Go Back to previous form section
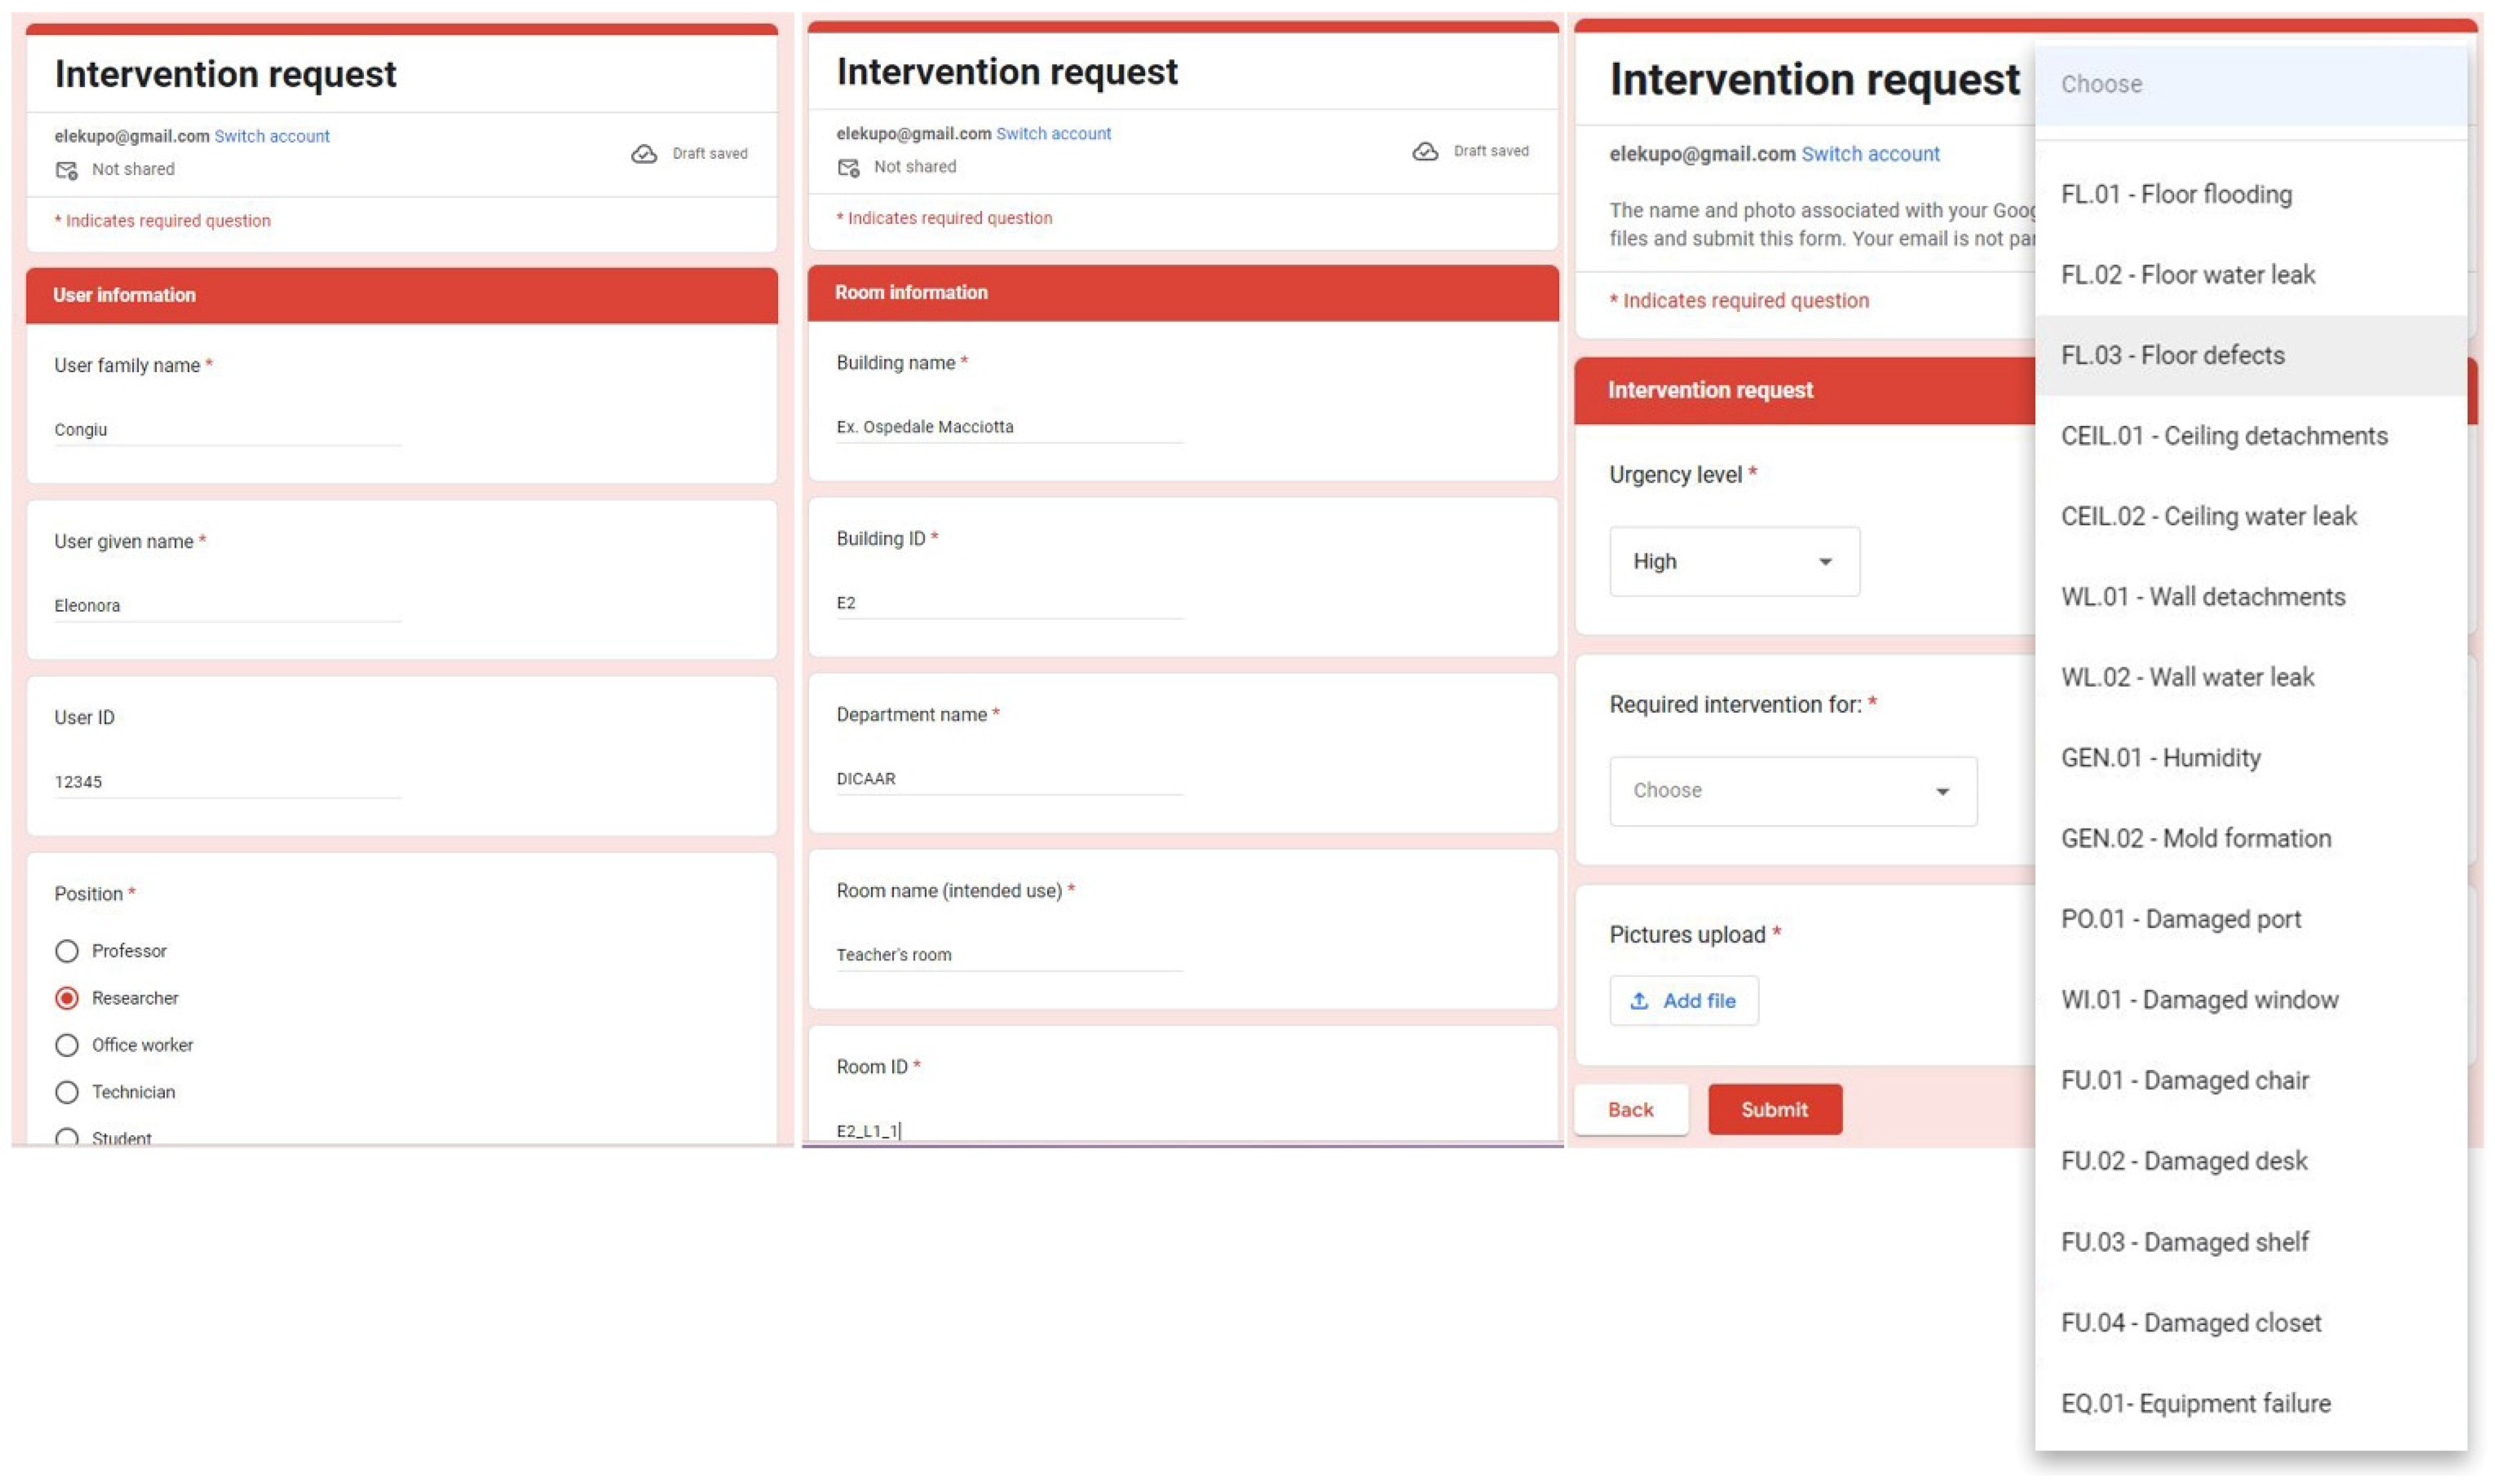This screenshot has width=2495, height=1484. pyautogui.click(x=1630, y=1110)
